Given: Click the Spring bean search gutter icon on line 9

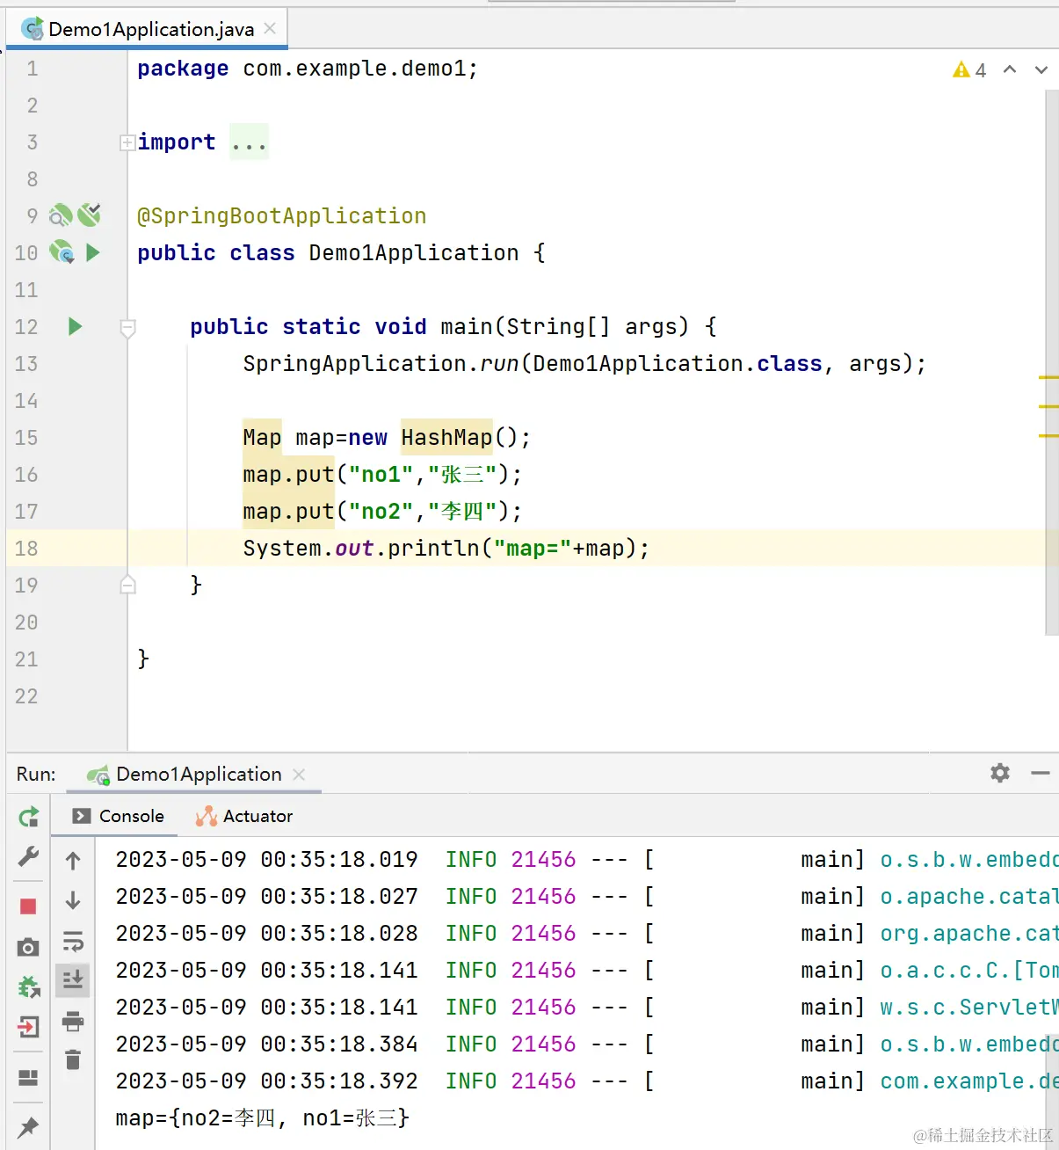Looking at the screenshot, I should tap(61, 215).
